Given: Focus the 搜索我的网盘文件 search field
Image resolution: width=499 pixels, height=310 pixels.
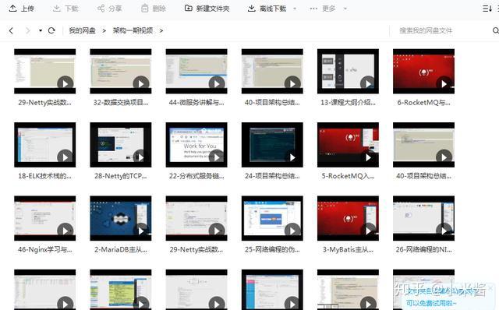Looking at the screenshot, I should tap(426, 30).
